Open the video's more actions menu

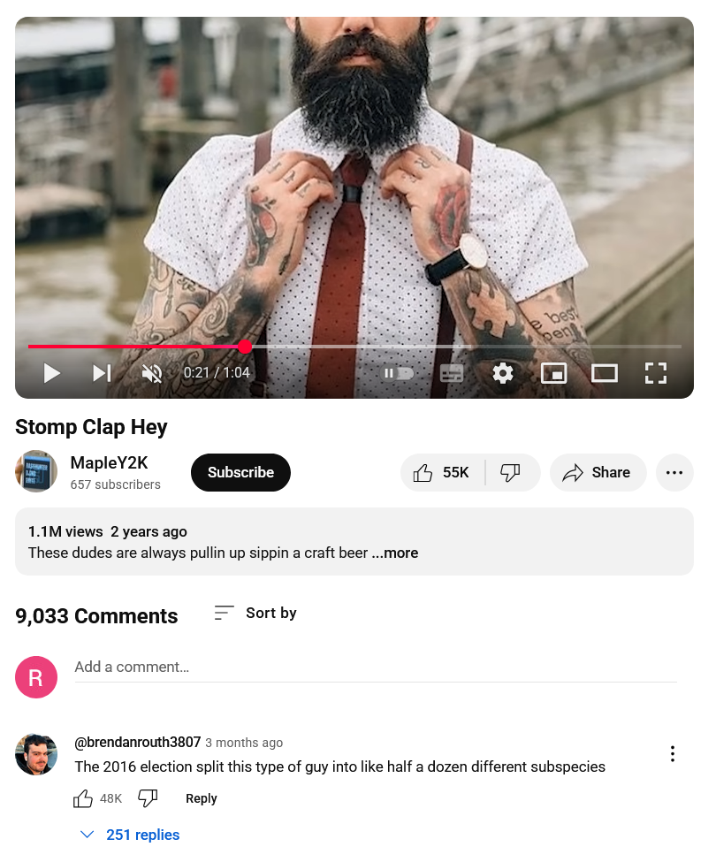(x=674, y=473)
